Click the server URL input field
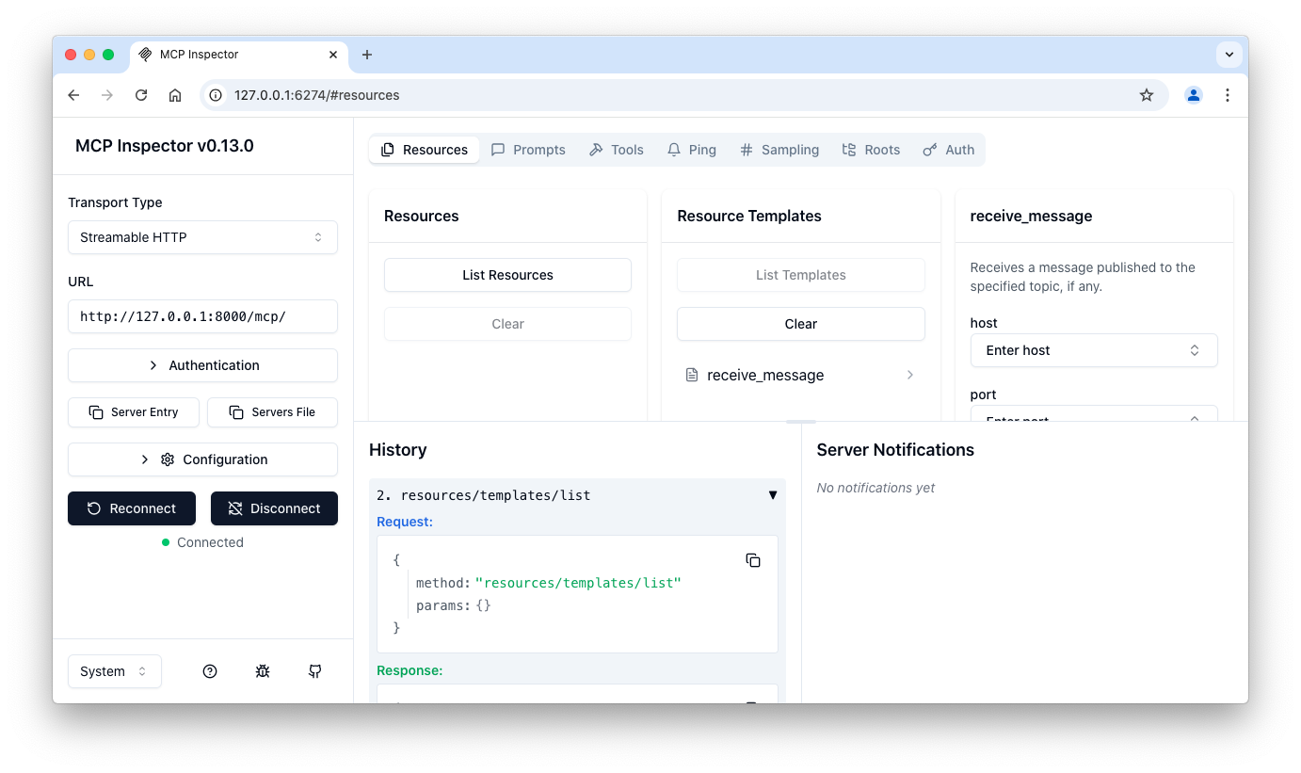The height and width of the screenshot is (773, 1301). point(202,316)
